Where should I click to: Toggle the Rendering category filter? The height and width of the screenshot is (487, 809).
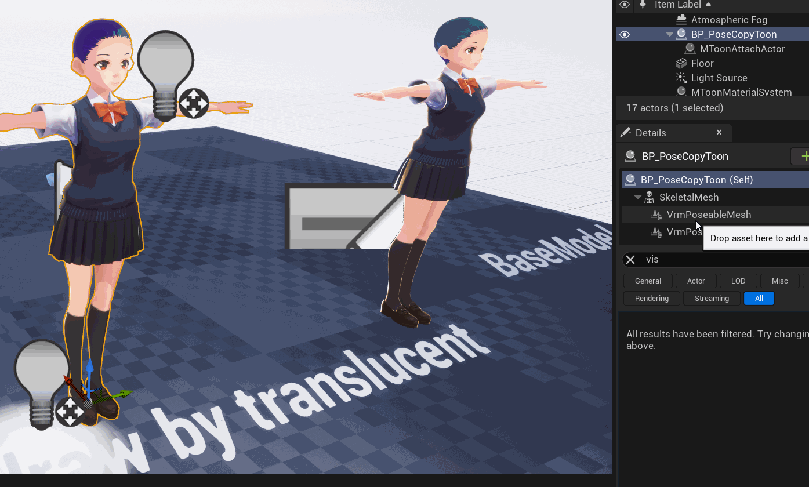652,299
